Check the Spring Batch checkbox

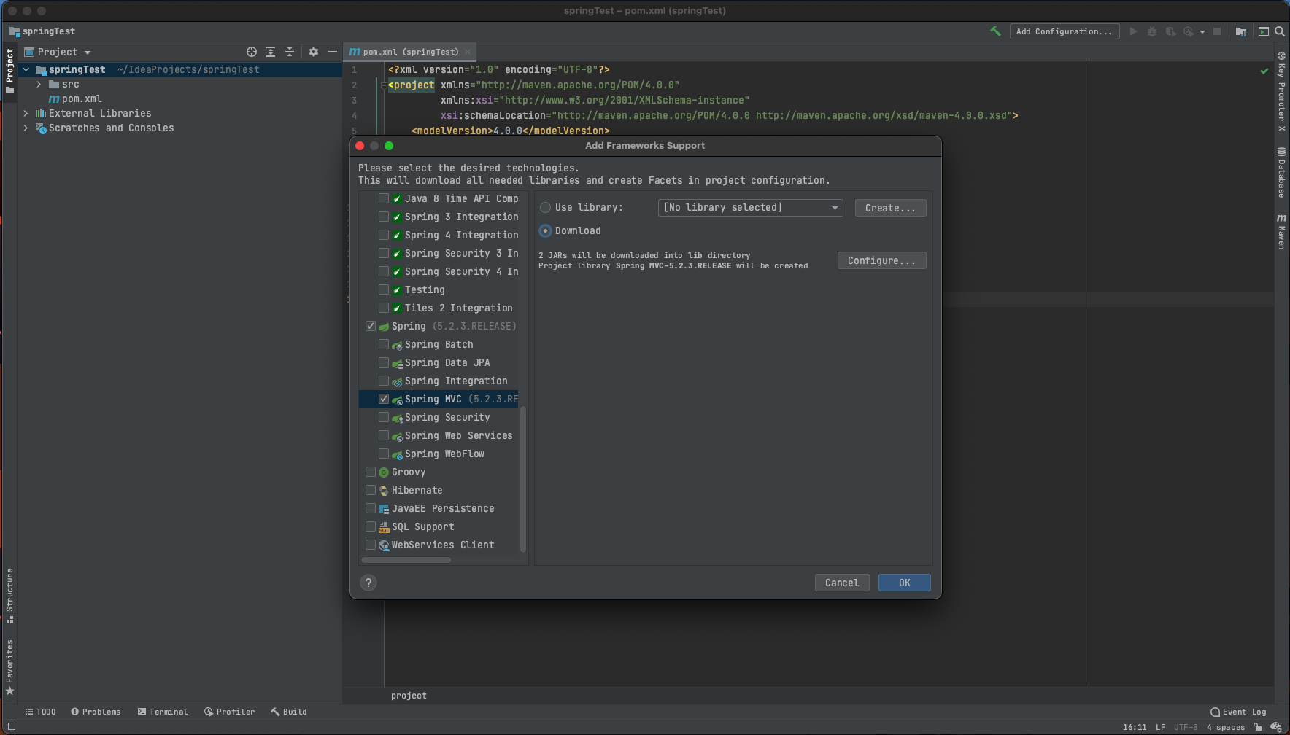pos(384,344)
